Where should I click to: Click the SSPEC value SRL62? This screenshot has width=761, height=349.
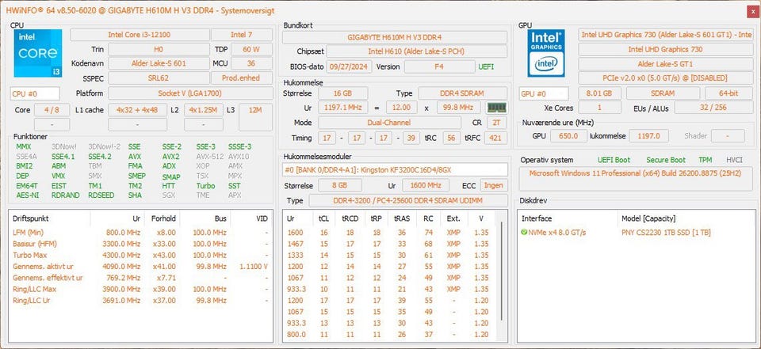click(159, 78)
